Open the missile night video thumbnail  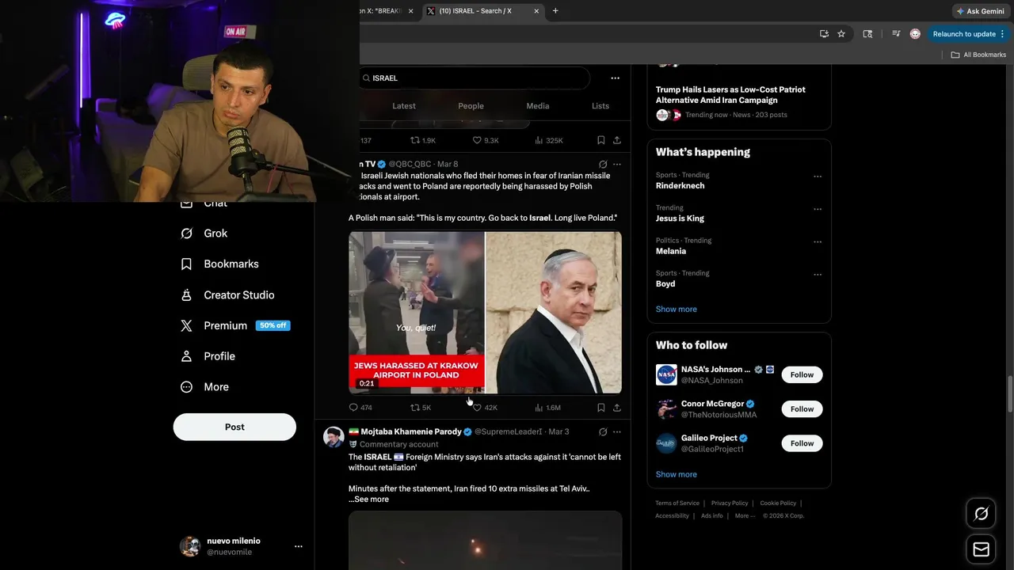485,541
